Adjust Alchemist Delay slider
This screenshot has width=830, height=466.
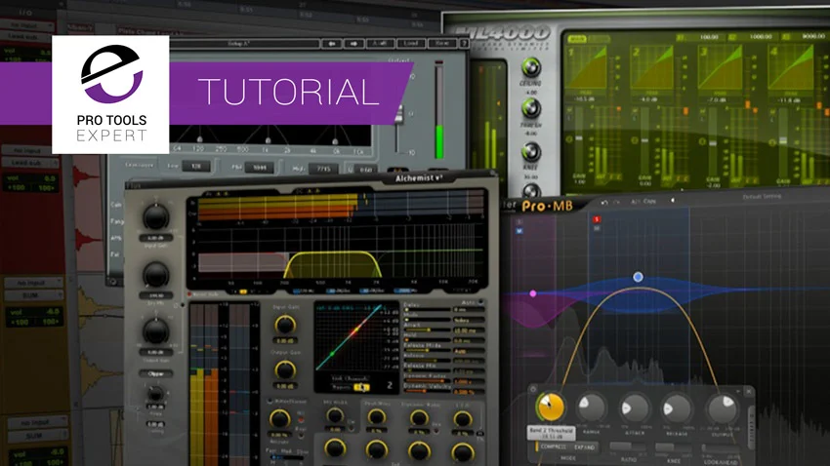[x=429, y=310]
